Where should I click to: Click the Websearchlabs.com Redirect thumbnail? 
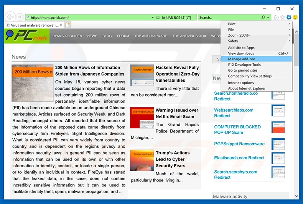[x=278, y=110]
